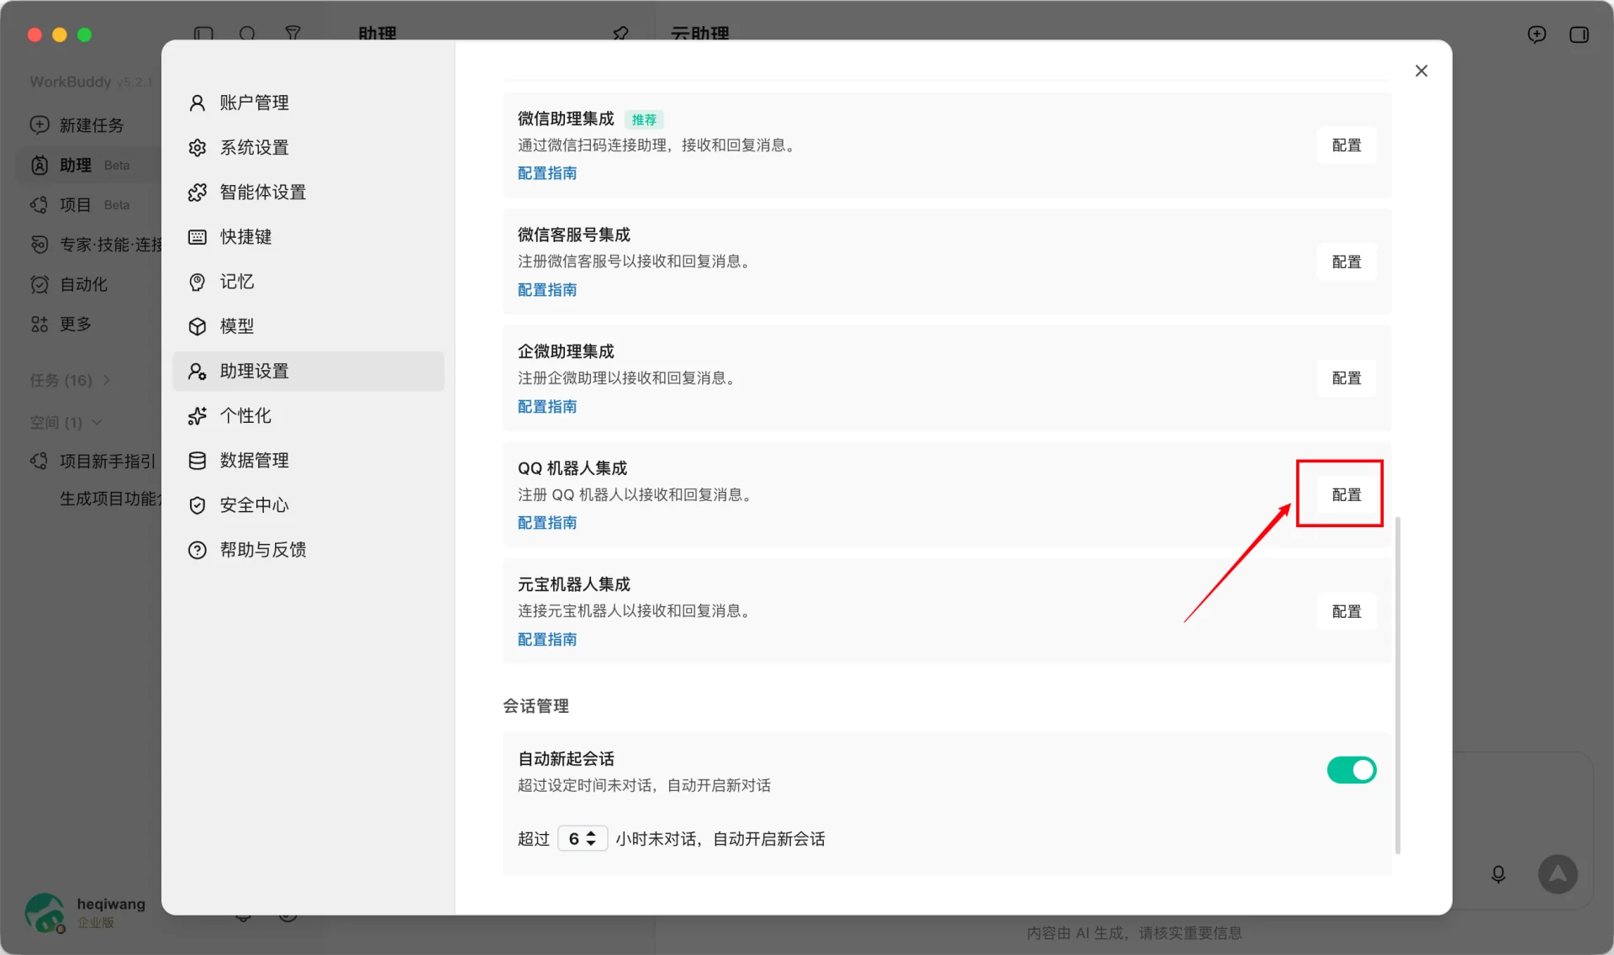Click the 模型 cube icon
Viewport: 1614px width, 955px height.
tap(198, 326)
